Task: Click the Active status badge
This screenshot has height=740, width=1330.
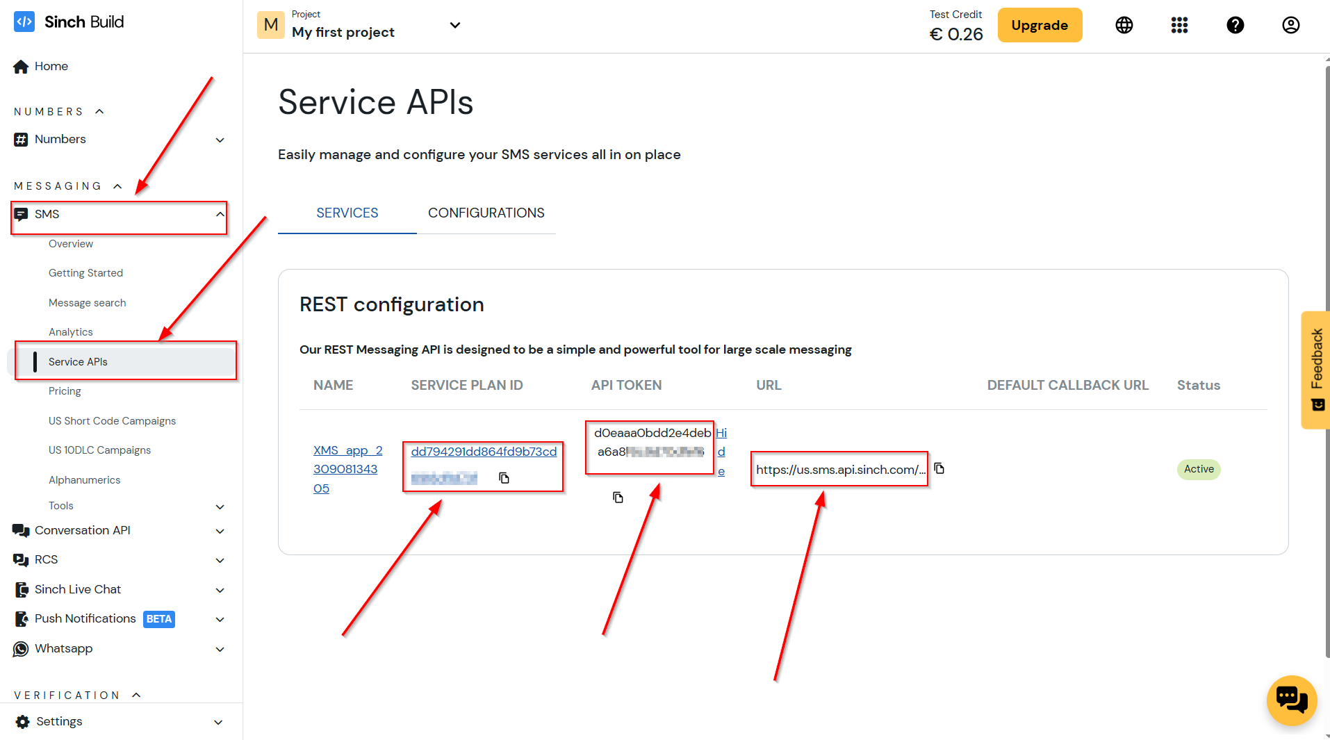Action: [1199, 469]
